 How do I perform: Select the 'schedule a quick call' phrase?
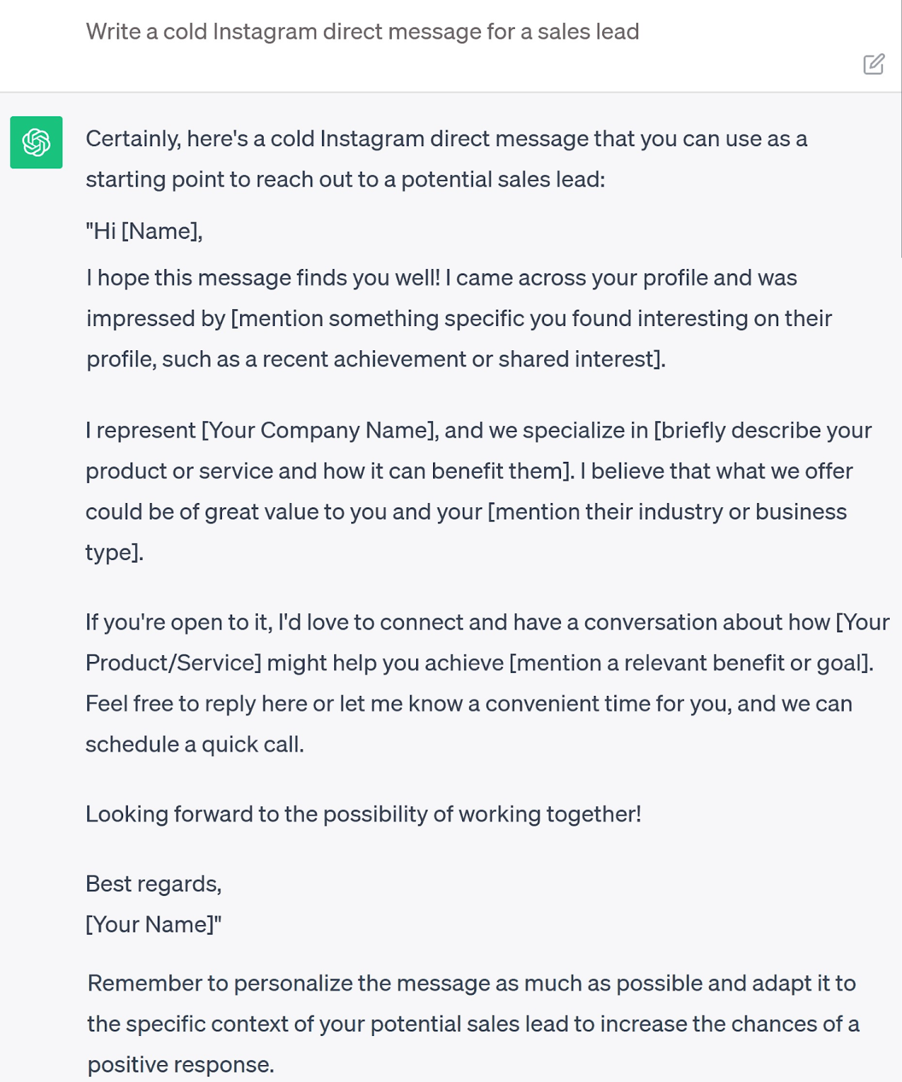coord(195,744)
